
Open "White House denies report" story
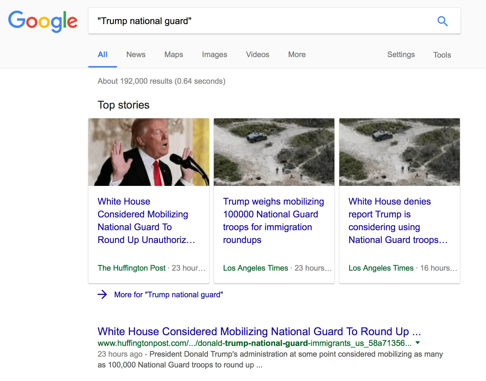398,221
